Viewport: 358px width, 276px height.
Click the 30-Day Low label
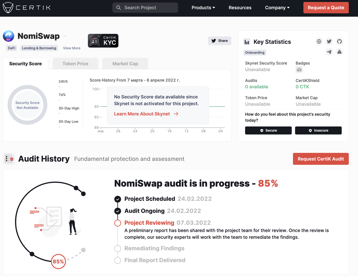69,121
